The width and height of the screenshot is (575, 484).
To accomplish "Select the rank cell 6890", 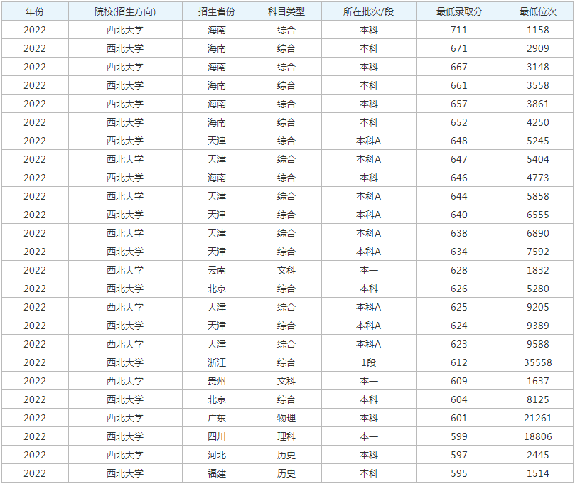I will pos(538,233).
